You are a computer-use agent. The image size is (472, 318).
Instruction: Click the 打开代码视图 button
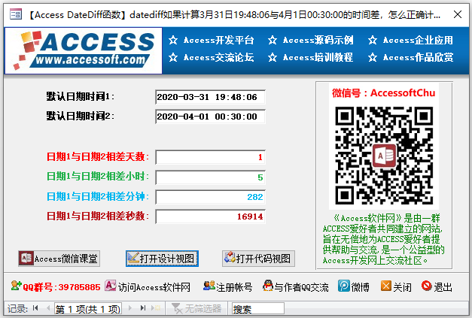pyautogui.click(x=258, y=259)
